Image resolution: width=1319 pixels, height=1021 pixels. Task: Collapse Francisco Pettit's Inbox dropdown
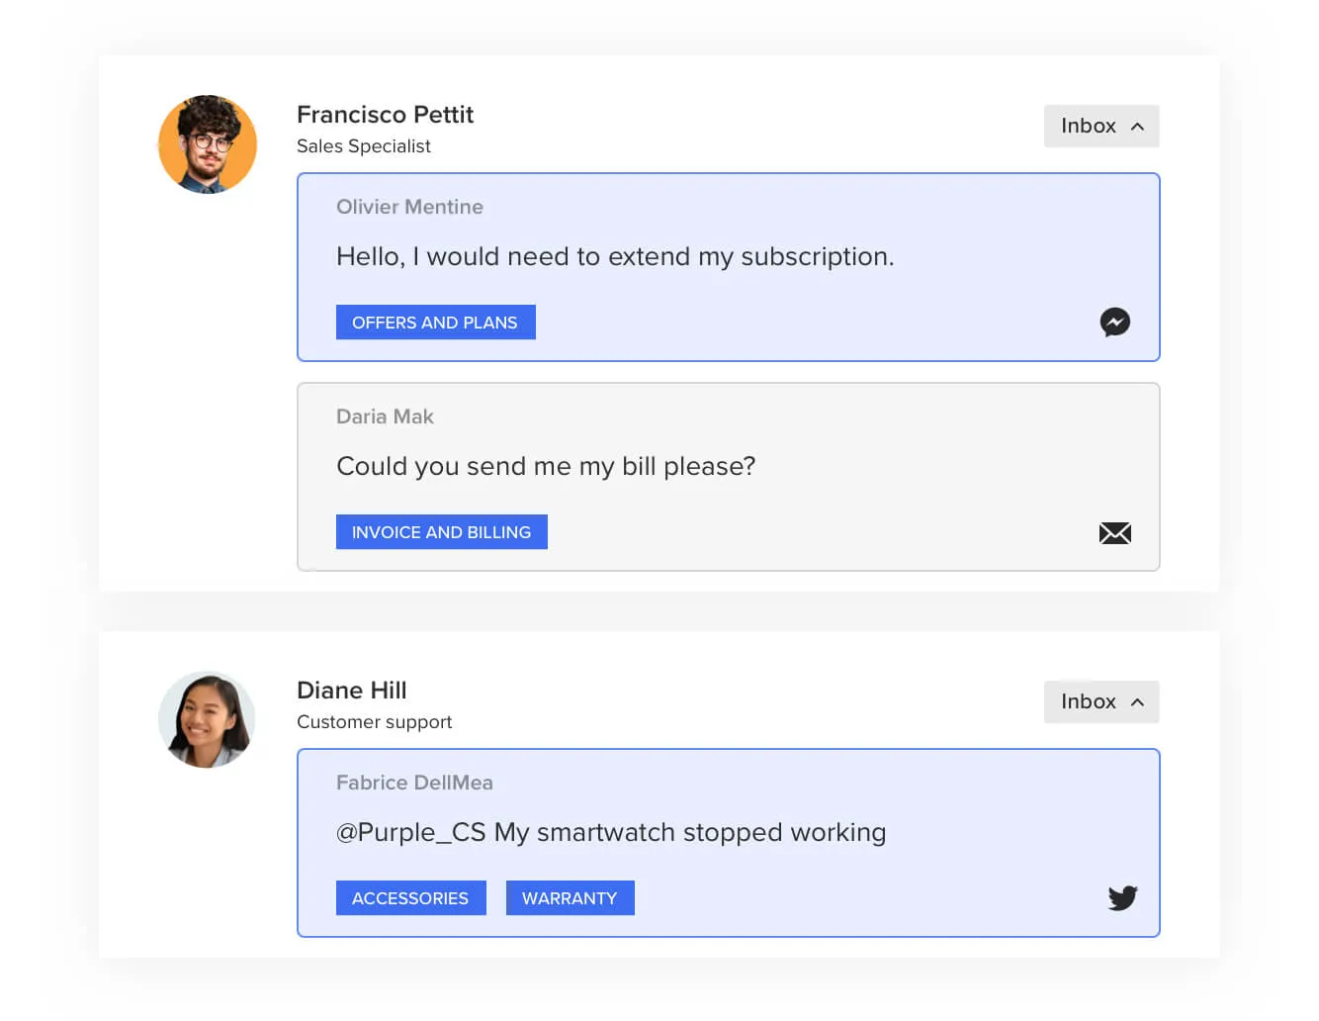point(1100,127)
